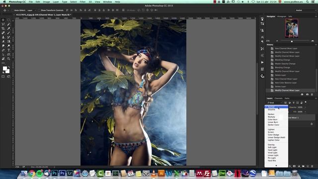Viewport: 318px width, 179px height.
Task: Select the Pen tool
Action: [x=3, y=50]
